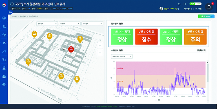Image resolution: width=217 pixels, height=109 pixels.
Task: Open 마이페이지 link in the header
Action: 188,8
